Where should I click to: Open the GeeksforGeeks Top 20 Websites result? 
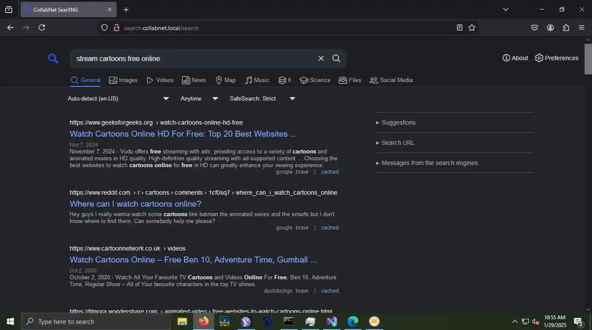pyautogui.click(x=183, y=134)
